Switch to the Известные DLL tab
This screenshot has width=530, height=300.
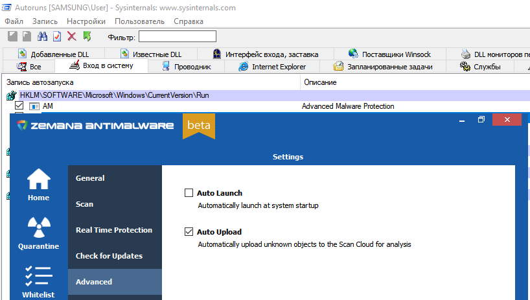pos(151,54)
